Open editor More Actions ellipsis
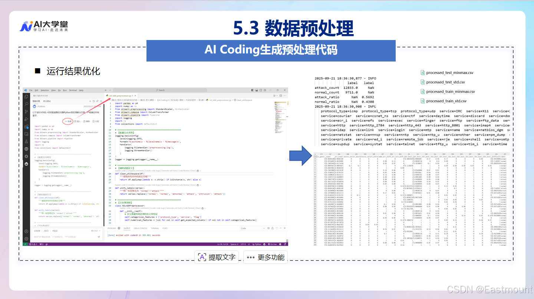Viewport: 534px width, 299px height. click(285, 96)
